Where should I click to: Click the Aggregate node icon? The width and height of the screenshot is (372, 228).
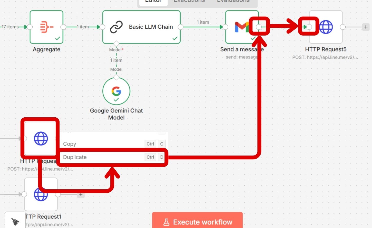pos(46,27)
